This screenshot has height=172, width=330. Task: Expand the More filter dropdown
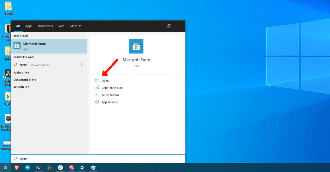click(75, 26)
